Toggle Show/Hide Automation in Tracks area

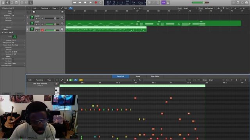(62, 8)
